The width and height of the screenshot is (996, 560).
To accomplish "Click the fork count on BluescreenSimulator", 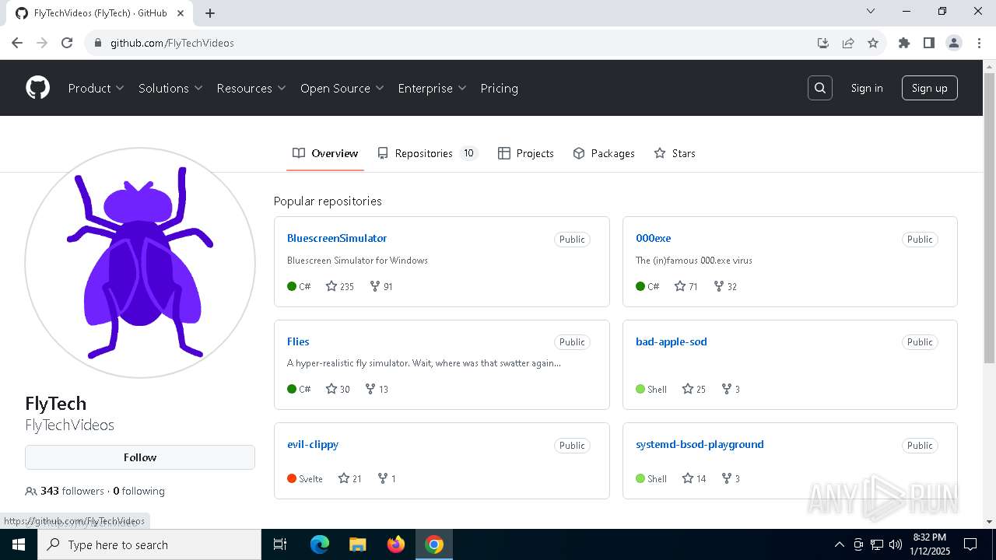I will click(x=381, y=286).
